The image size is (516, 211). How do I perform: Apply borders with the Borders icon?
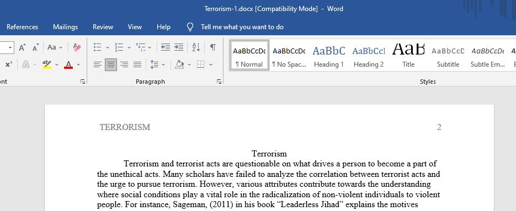200,64
